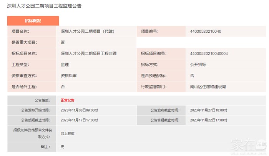This screenshot has width=269, height=156.
Task: Click the 招标概况 orange tab
Action: pos(33,21)
